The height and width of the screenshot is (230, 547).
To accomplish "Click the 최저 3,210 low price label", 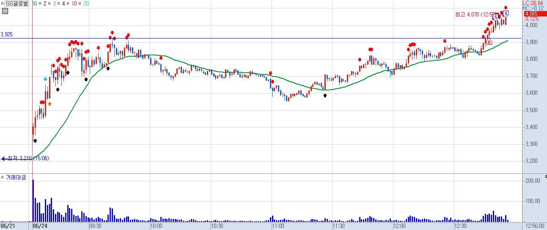I will point(28,158).
